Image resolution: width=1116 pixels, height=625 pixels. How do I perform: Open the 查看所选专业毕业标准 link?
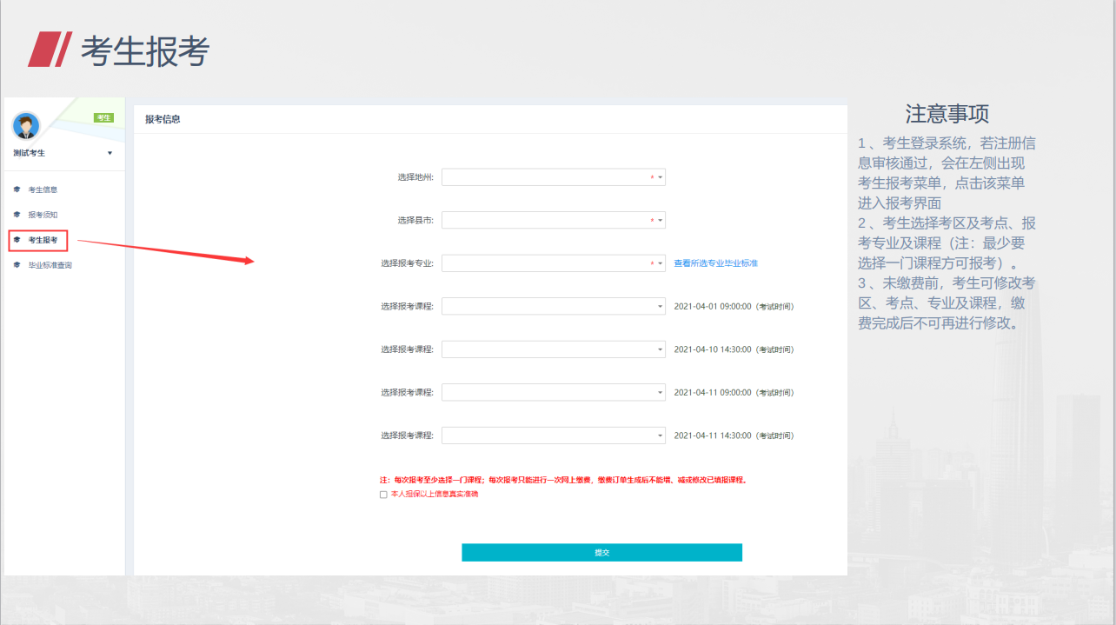(x=715, y=263)
